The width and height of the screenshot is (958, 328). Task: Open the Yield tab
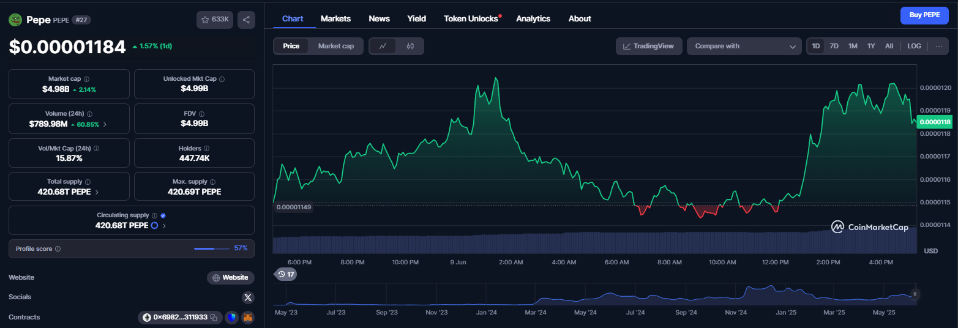(417, 18)
